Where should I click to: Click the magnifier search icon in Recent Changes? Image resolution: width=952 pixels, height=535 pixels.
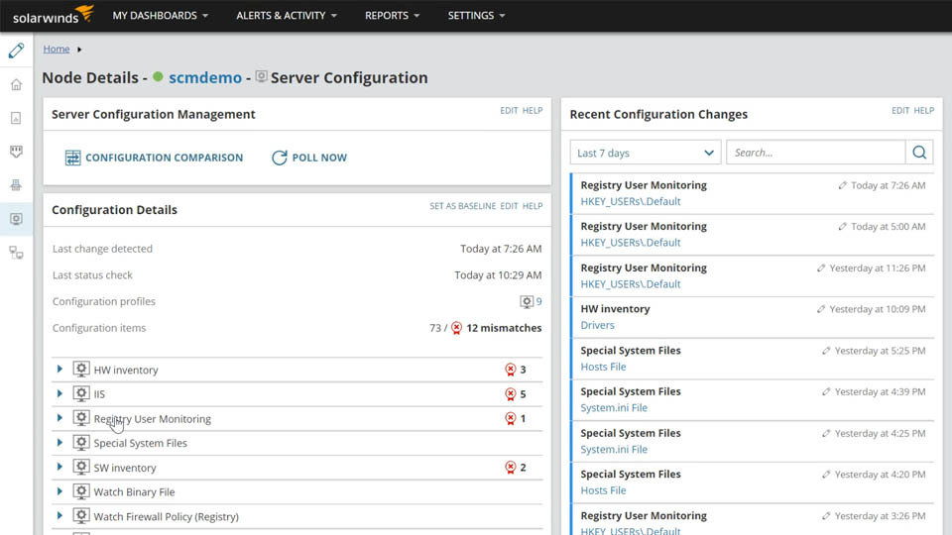pos(919,153)
